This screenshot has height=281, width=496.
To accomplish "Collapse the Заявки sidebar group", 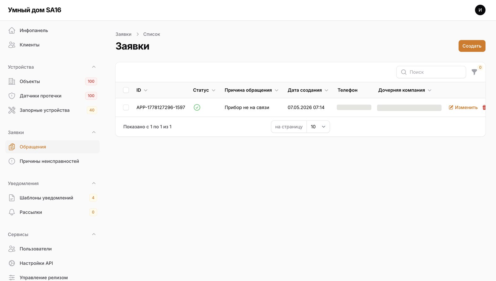I will [x=94, y=132].
